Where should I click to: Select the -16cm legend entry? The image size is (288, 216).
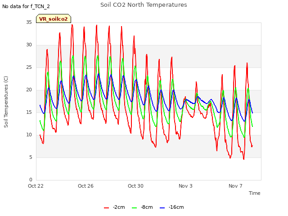(172, 207)
